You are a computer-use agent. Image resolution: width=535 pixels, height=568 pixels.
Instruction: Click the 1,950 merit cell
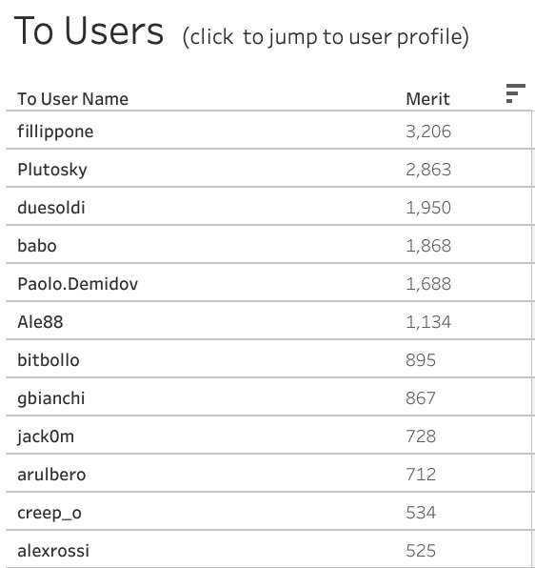click(x=428, y=208)
